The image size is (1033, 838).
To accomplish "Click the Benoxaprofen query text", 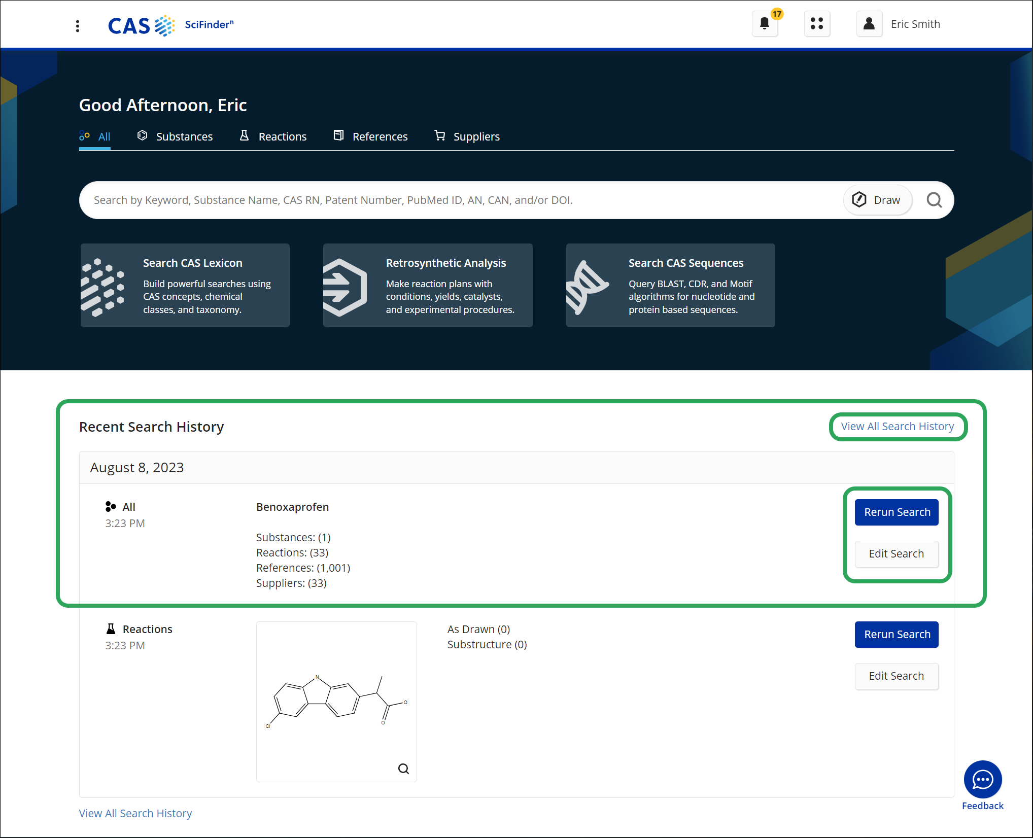I will (x=293, y=507).
